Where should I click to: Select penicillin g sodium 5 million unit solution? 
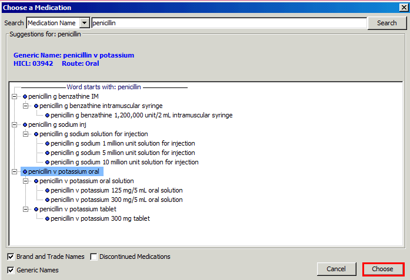click(x=122, y=153)
